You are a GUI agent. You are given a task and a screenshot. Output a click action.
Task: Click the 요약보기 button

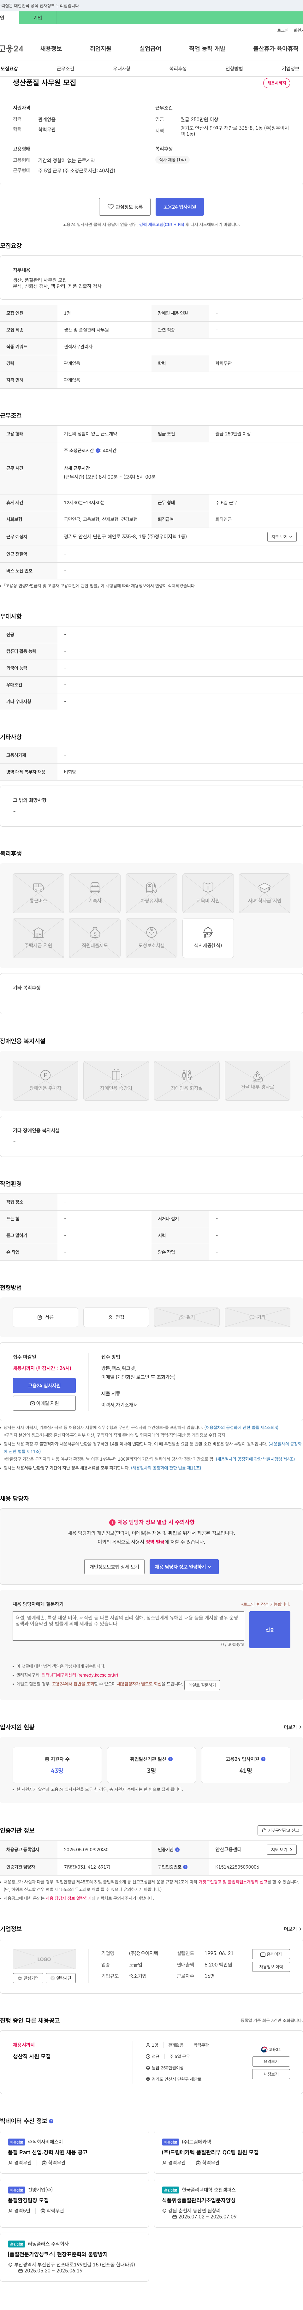[271, 2062]
